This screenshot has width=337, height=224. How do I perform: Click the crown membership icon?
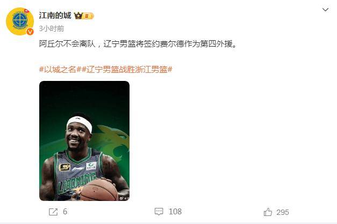(x=78, y=16)
